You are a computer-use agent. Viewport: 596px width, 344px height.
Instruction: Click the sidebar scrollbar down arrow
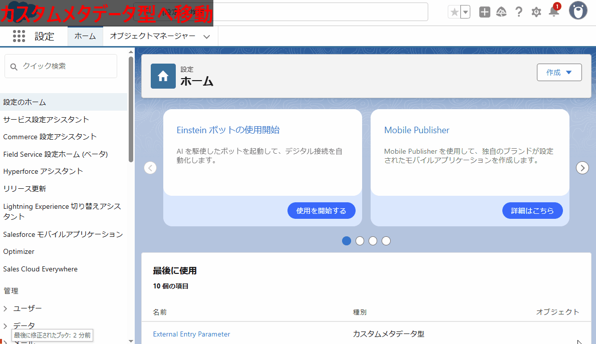coord(131,341)
